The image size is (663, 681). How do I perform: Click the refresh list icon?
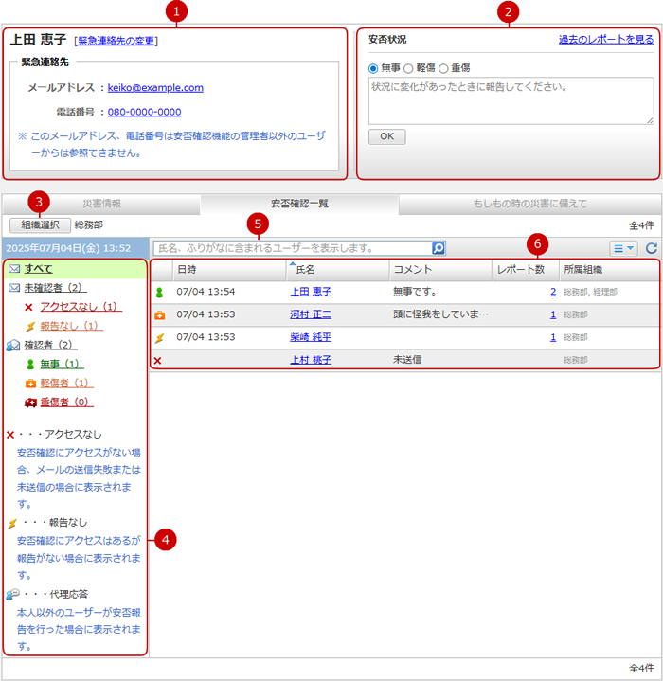[651, 248]
